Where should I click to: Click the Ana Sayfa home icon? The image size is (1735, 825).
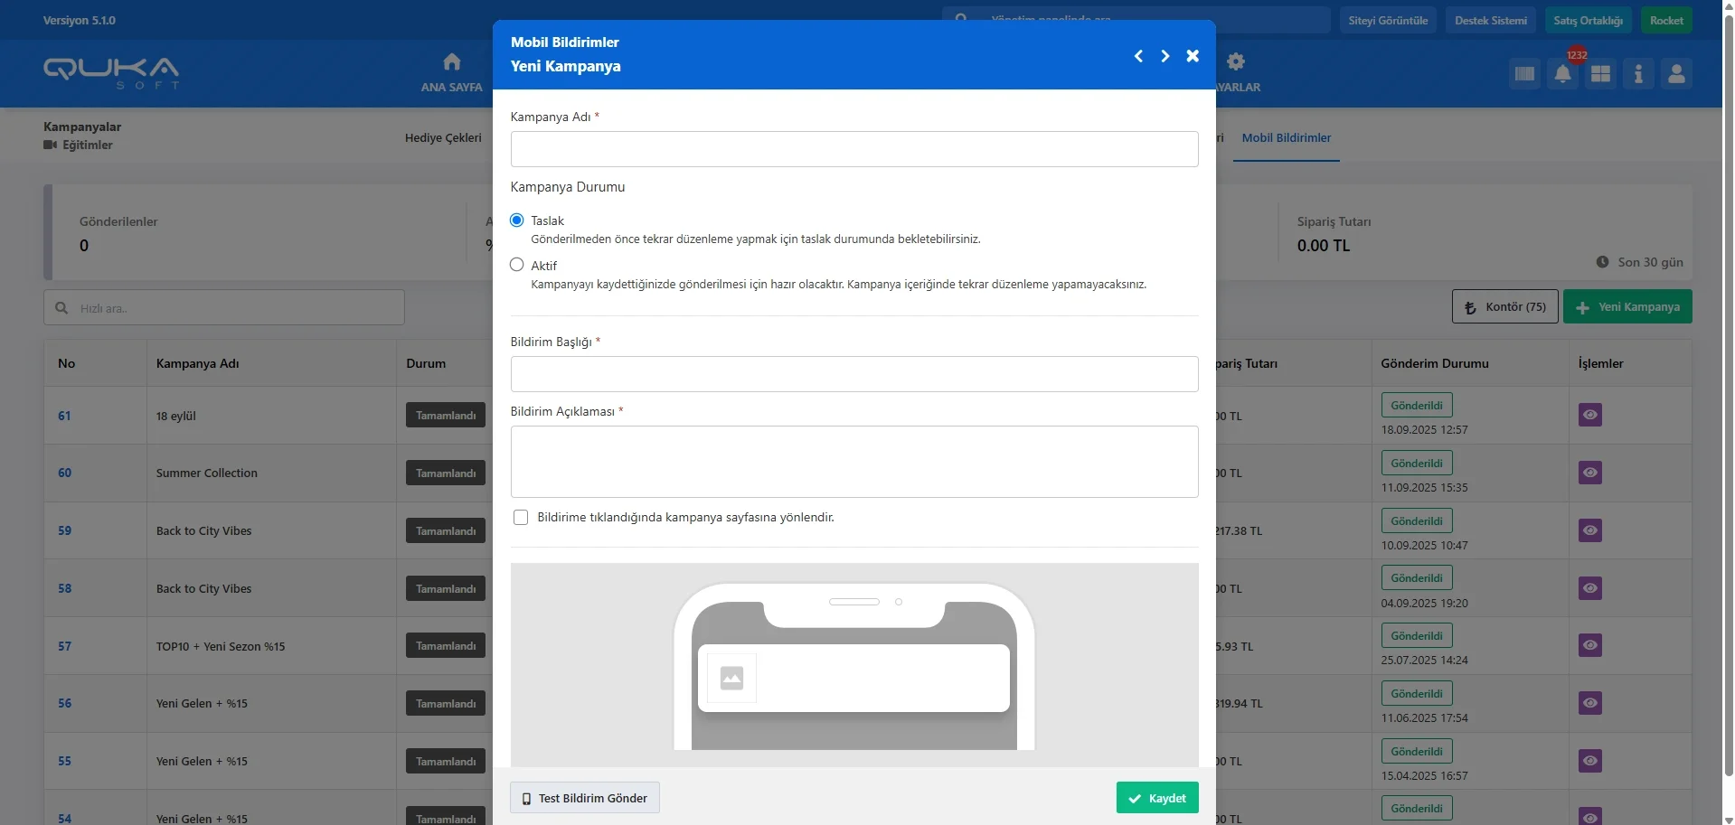451,62
